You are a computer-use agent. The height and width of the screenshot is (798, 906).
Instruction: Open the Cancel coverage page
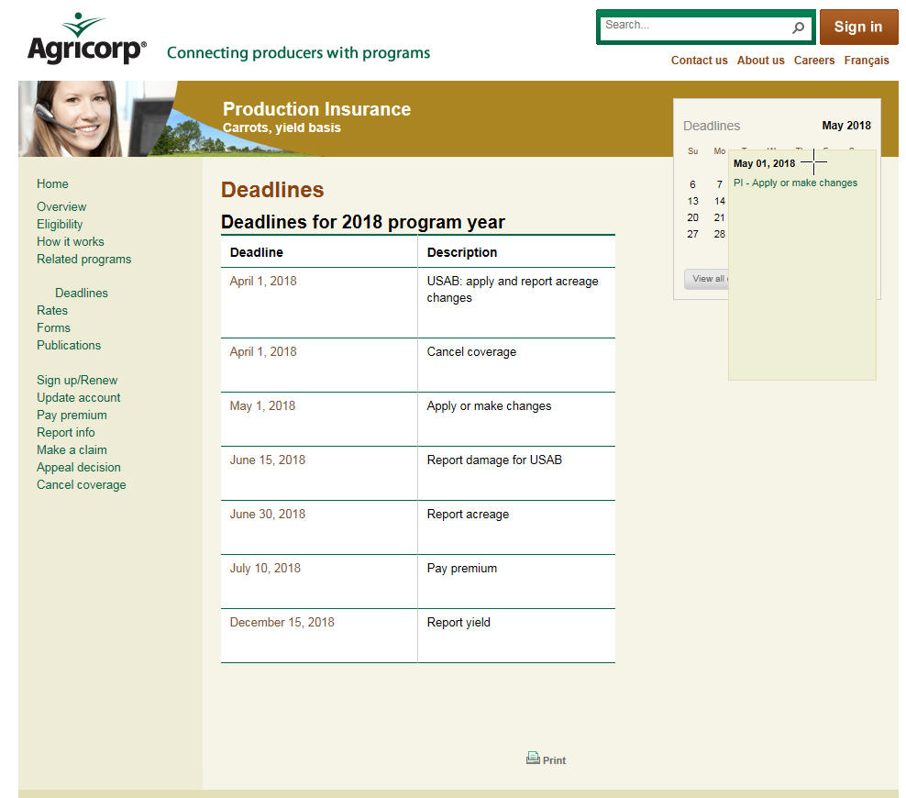(x=81, y=484)
